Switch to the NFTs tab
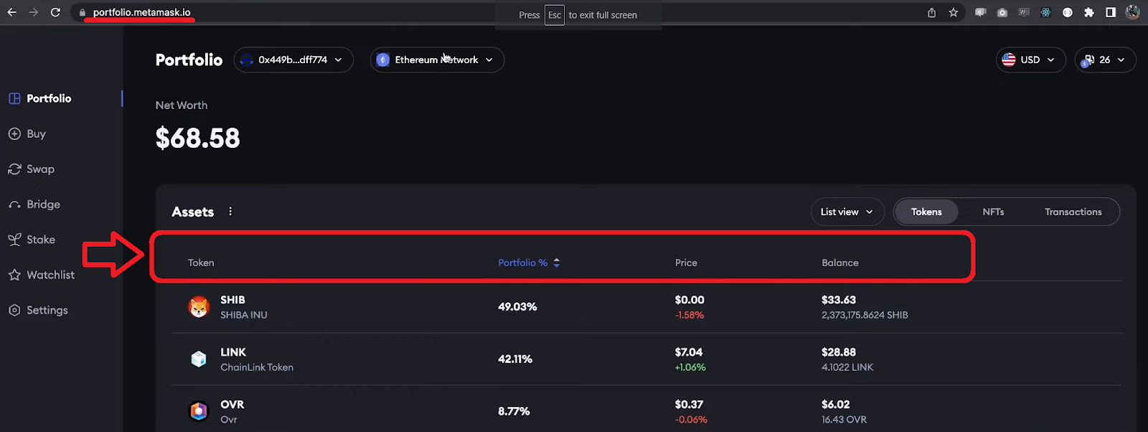This screenshot has width=1148, height=432. 993,212
